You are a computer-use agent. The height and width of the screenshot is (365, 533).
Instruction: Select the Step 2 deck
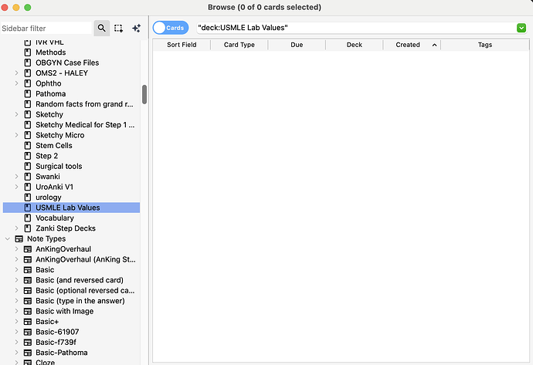tap(46, 156)
